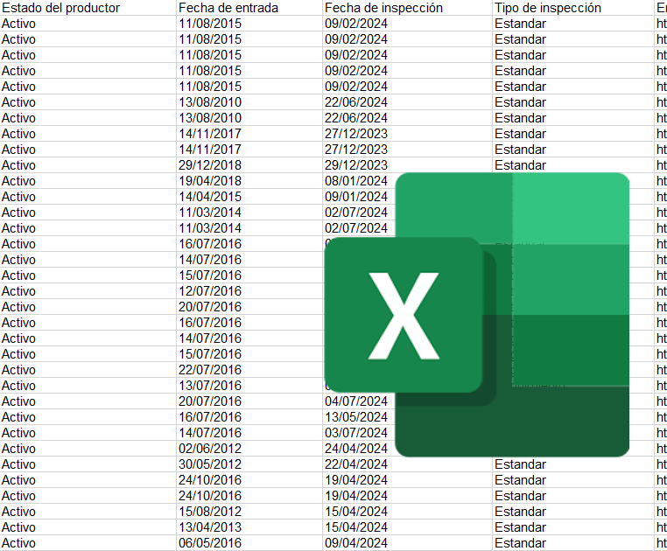Select the 'Tipo de inspección' column header
Image resolution: width=667 pixels, height=551 pixels.
coord(548,8)
